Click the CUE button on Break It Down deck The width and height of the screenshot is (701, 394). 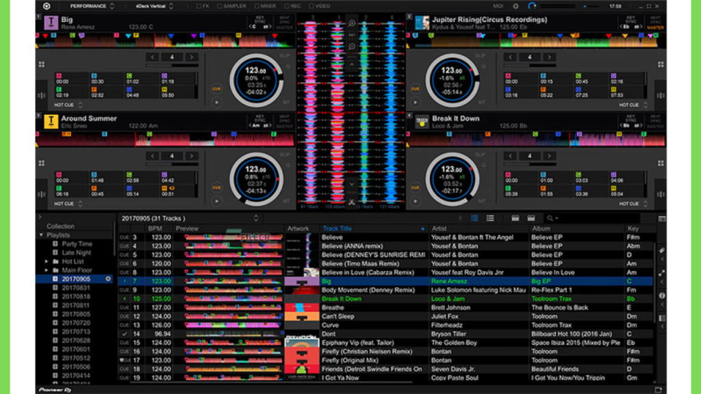point(416,187)
